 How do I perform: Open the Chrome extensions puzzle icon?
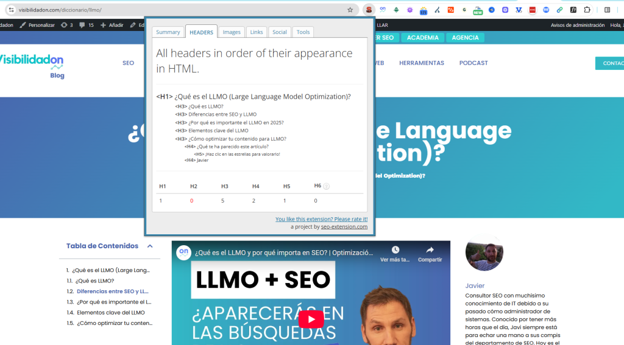coord(587,10)
